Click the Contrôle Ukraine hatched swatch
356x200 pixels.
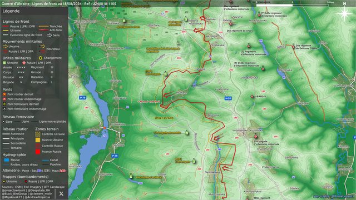click(x=38, y=134)
